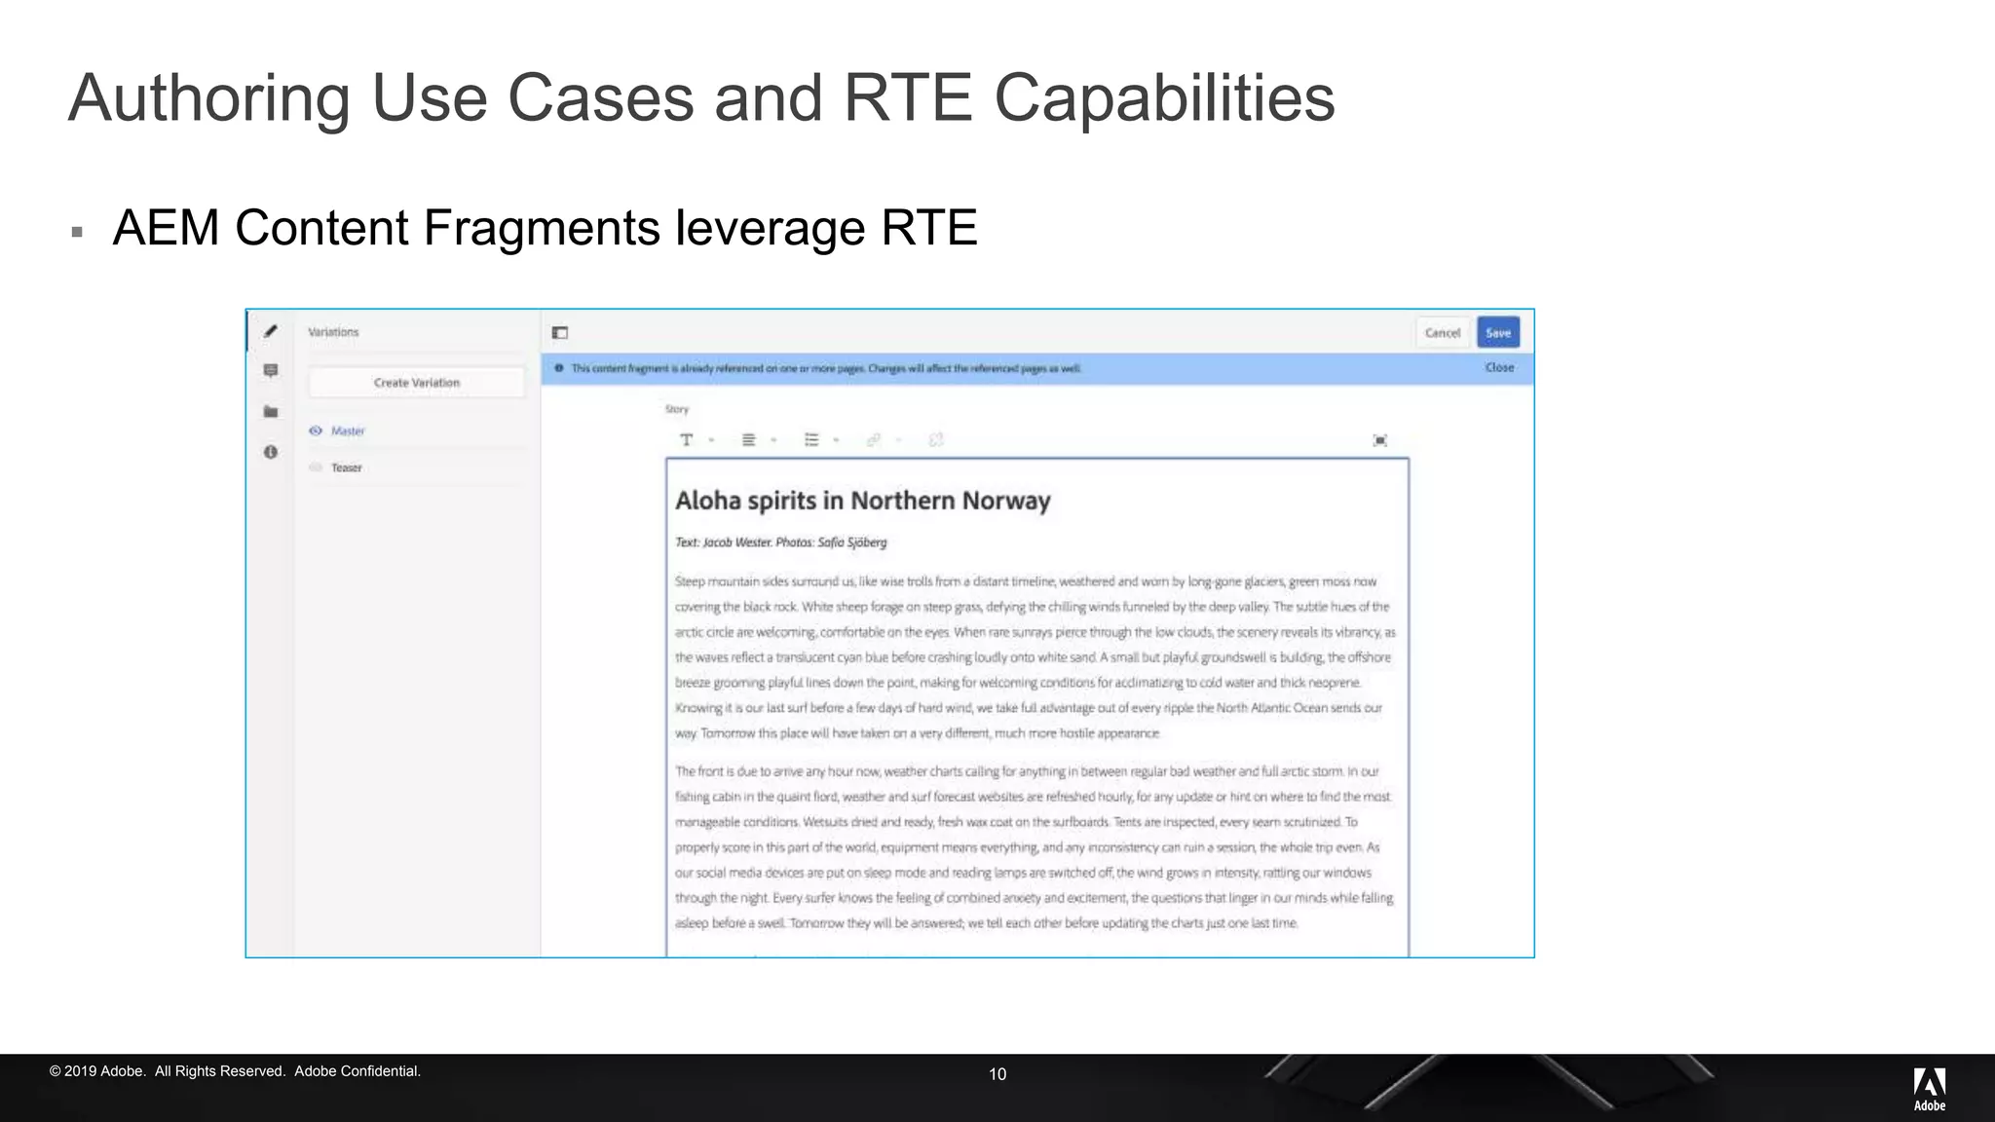Click the Create Variation button

coord(416,383)
